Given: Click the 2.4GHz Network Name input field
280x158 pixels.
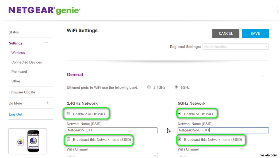Looking at the screenshot, I should coord(112,130).
